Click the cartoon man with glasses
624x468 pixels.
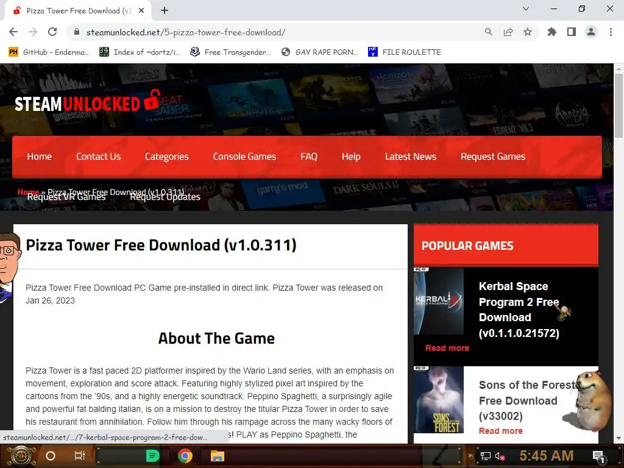click(10, 269)
